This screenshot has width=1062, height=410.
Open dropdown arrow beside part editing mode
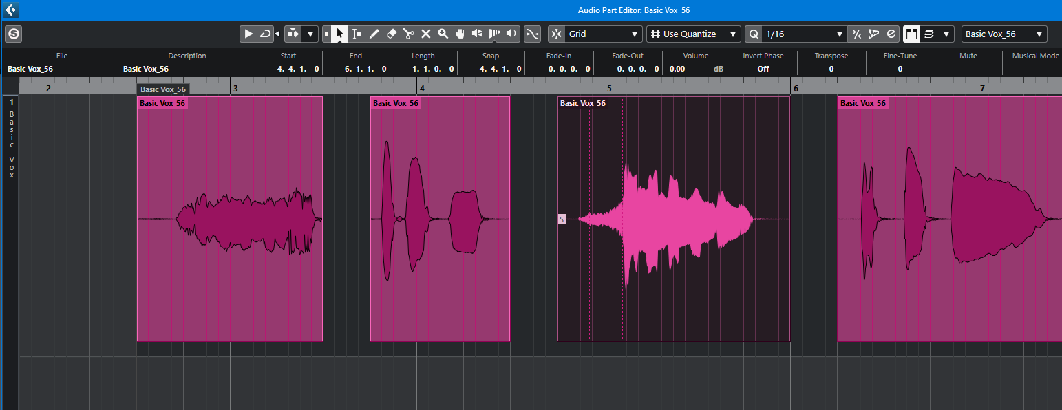[946, 34]
